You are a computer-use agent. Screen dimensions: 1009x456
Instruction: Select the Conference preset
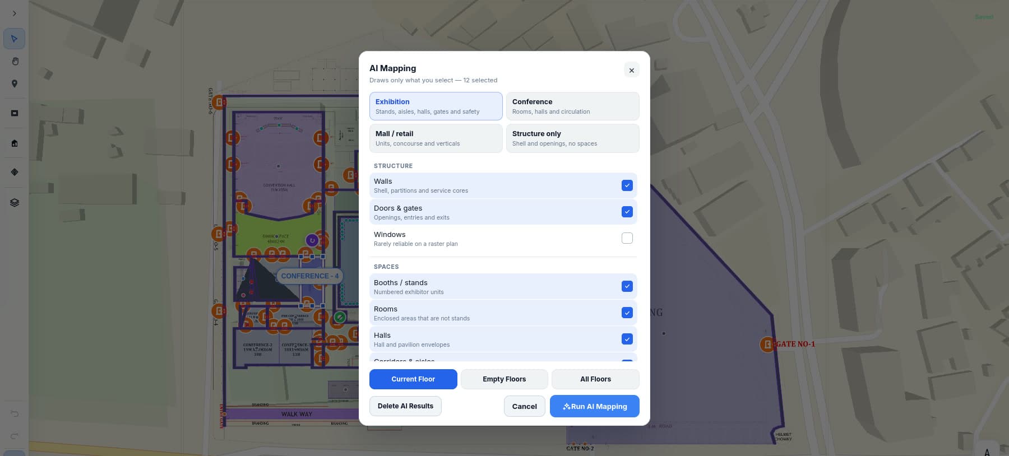point(573,106)
